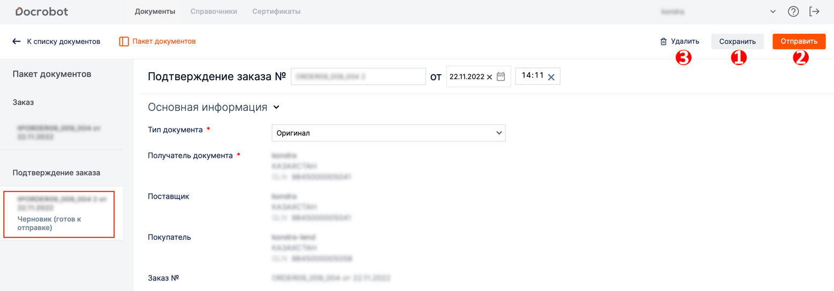Click the order confirmation number field

pos(358,76)
